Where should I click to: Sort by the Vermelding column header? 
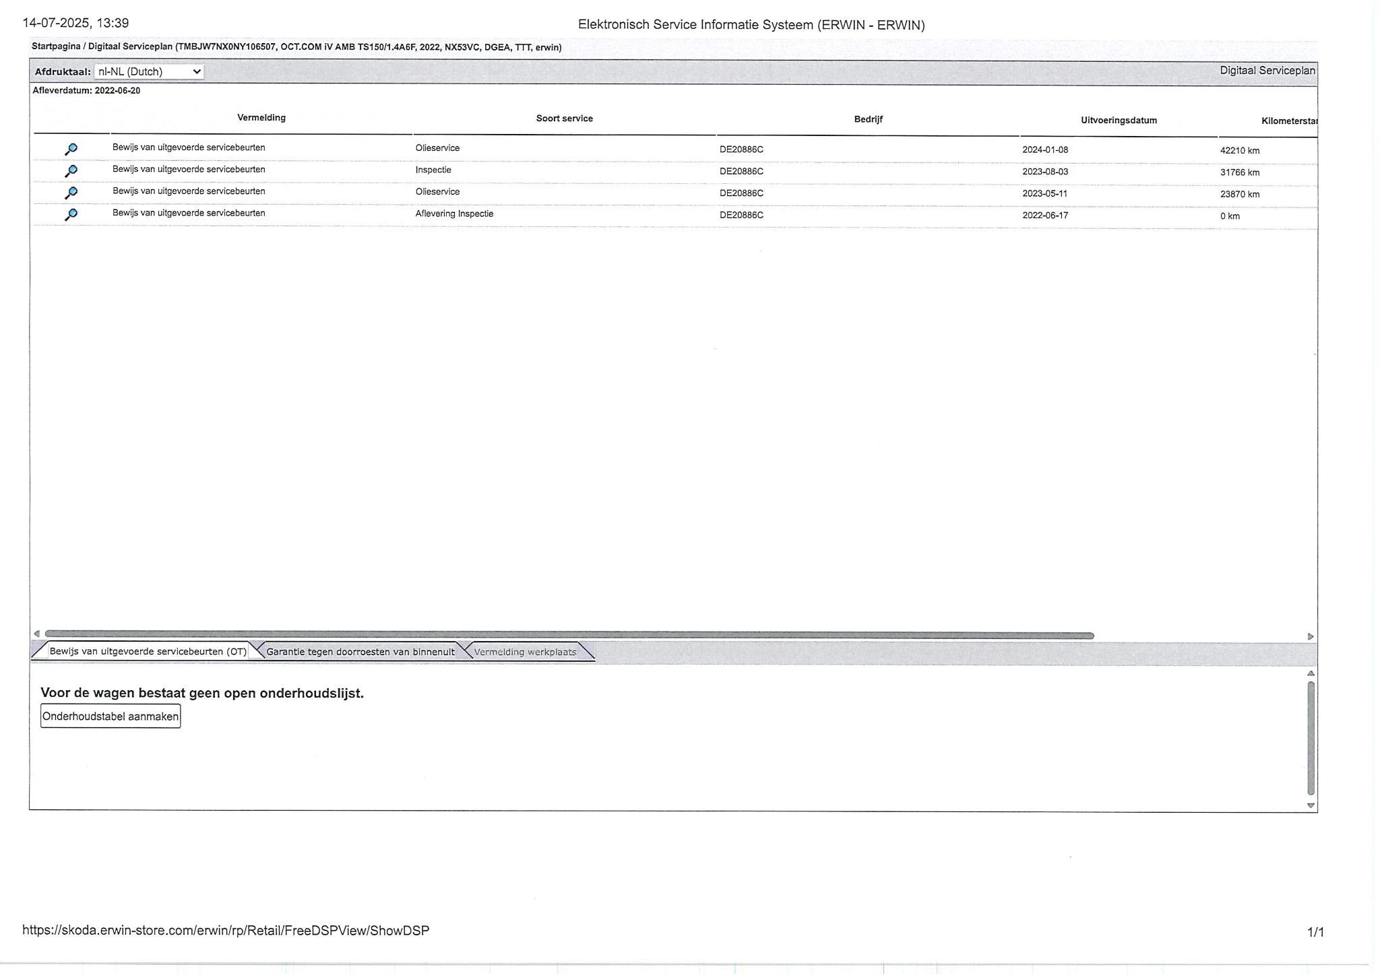tap(261, 118)
